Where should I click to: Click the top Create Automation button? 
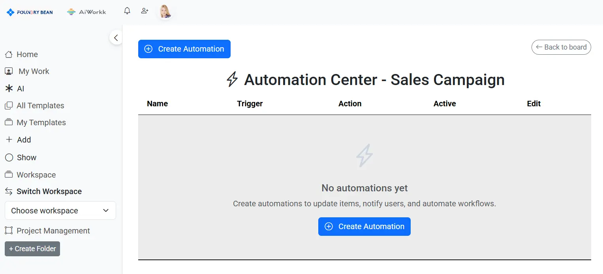[184, 49]
